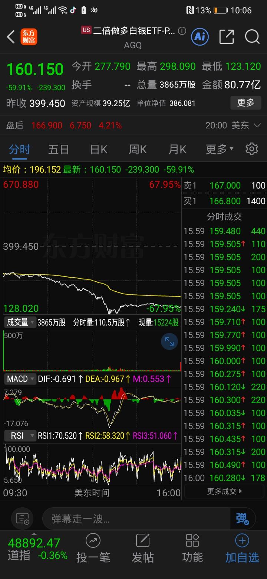Tap the 金额 80.77亿 value
Viewport: 267px width, 579px height.
click(243, 85)
